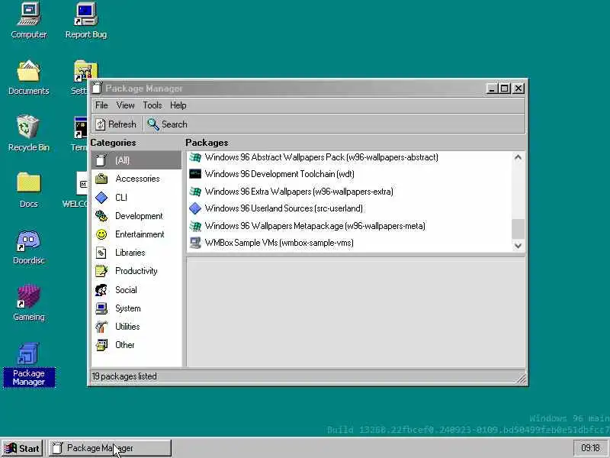Viewport: 610px width, 458px height.
Task: Open the Help menu
Action: coord(178,105)
